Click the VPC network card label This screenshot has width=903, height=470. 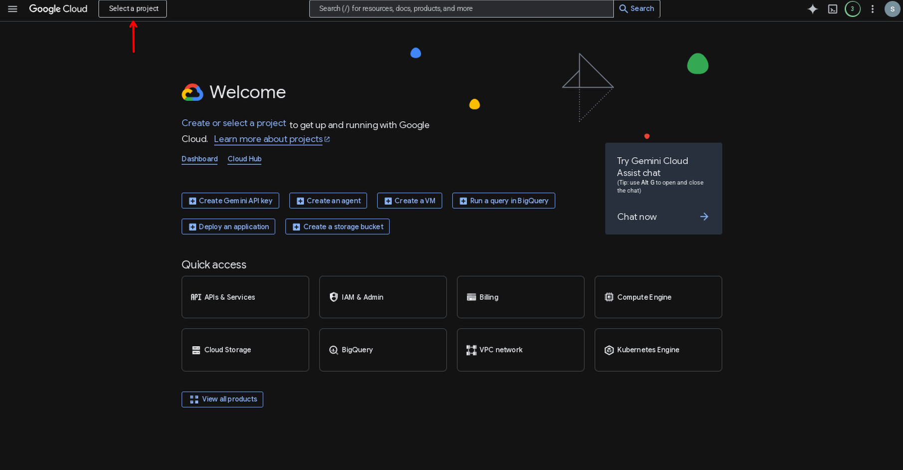(x=501, y=350)
